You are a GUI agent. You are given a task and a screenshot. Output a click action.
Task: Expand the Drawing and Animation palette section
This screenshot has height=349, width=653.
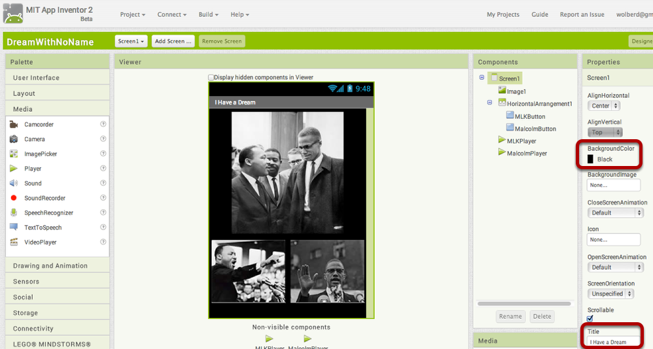point(58,266)
